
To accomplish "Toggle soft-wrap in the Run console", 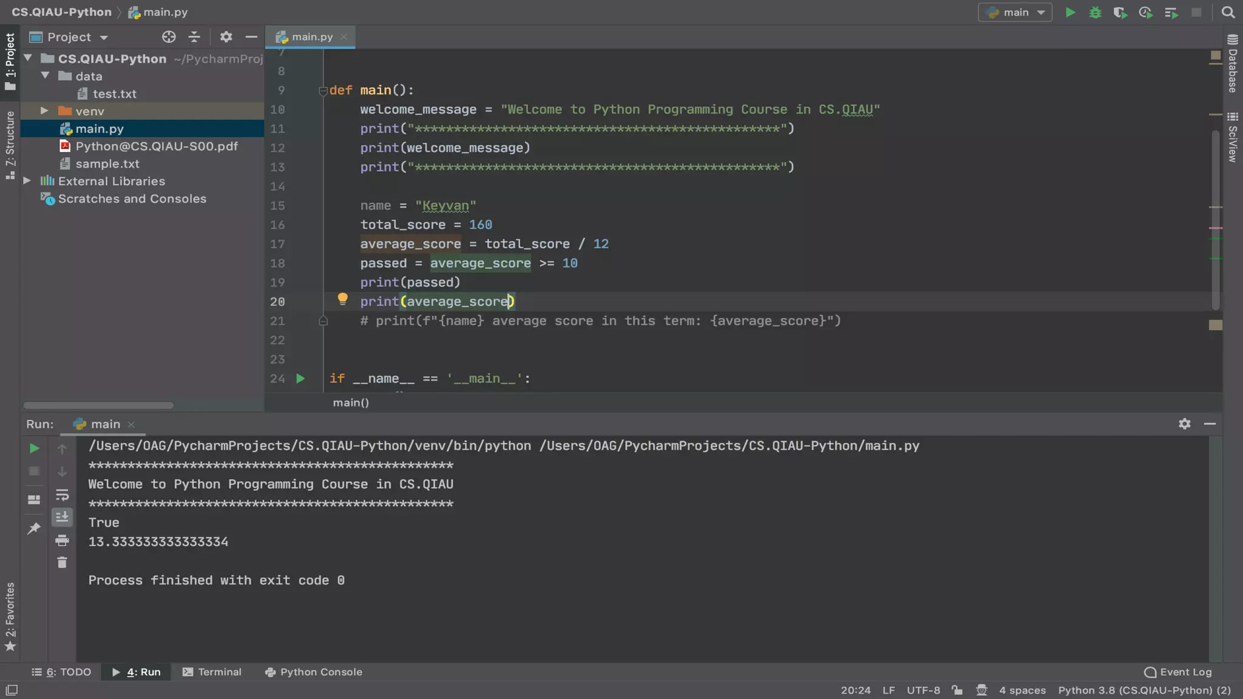I will [62, 495].
